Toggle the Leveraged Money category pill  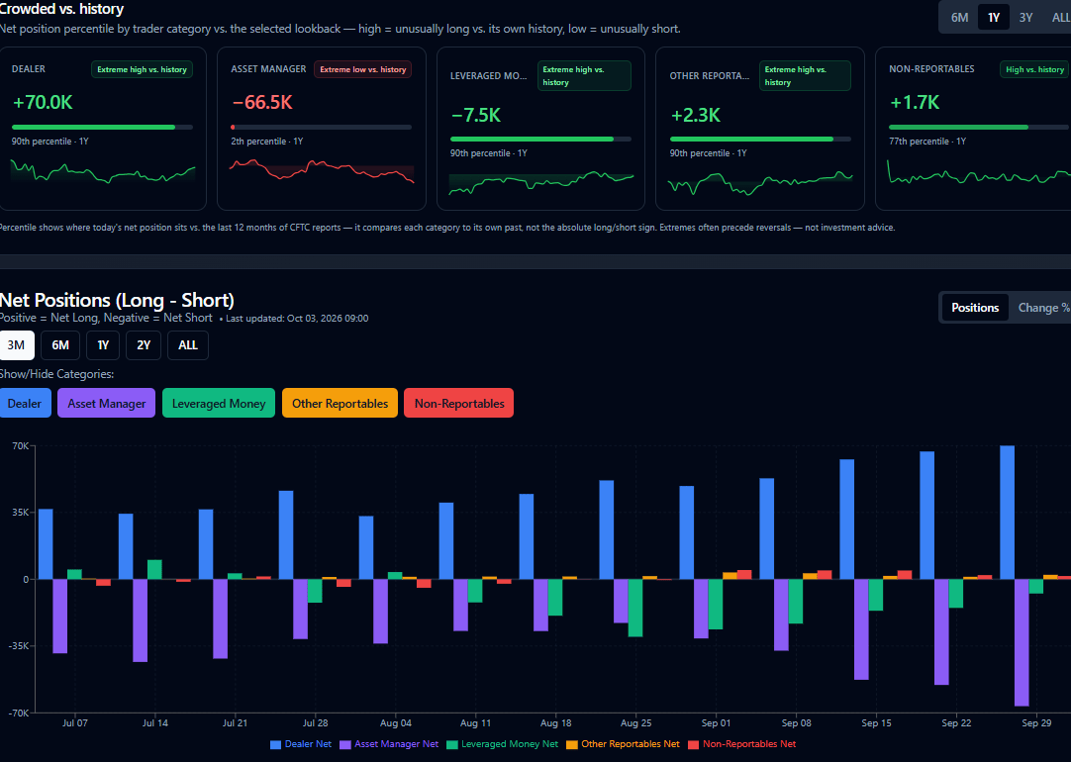[219, 403]
